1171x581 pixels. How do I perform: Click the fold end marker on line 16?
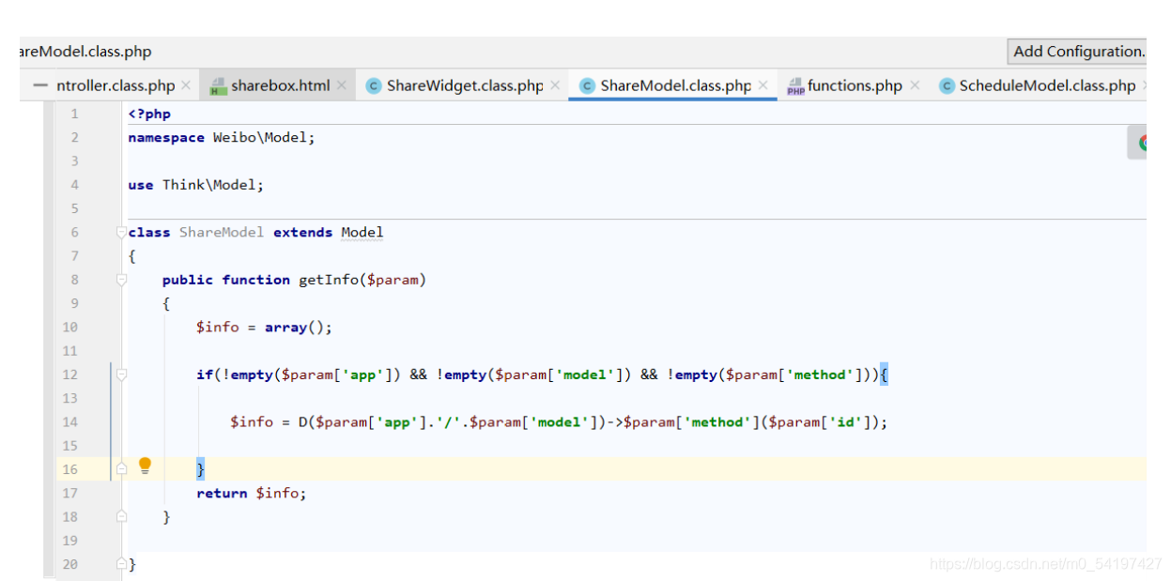pyautogui.click(x=121, y=469)
